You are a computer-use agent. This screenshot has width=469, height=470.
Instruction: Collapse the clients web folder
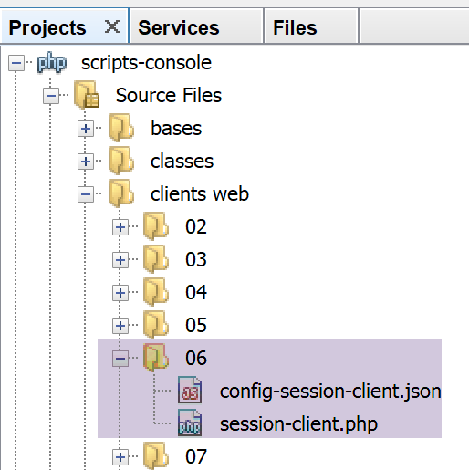click(x=86, y=194)
